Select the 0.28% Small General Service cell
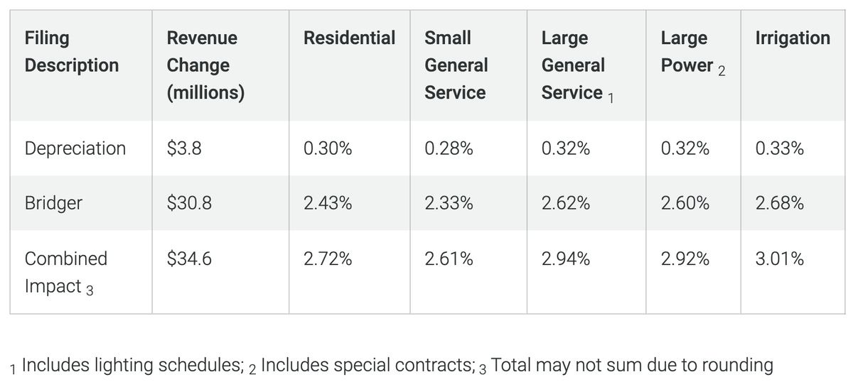 click(449, 148)
